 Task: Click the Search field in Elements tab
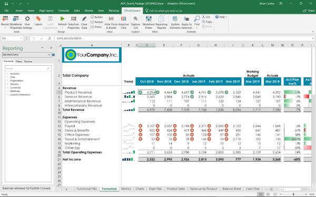[x=28, y=68]
